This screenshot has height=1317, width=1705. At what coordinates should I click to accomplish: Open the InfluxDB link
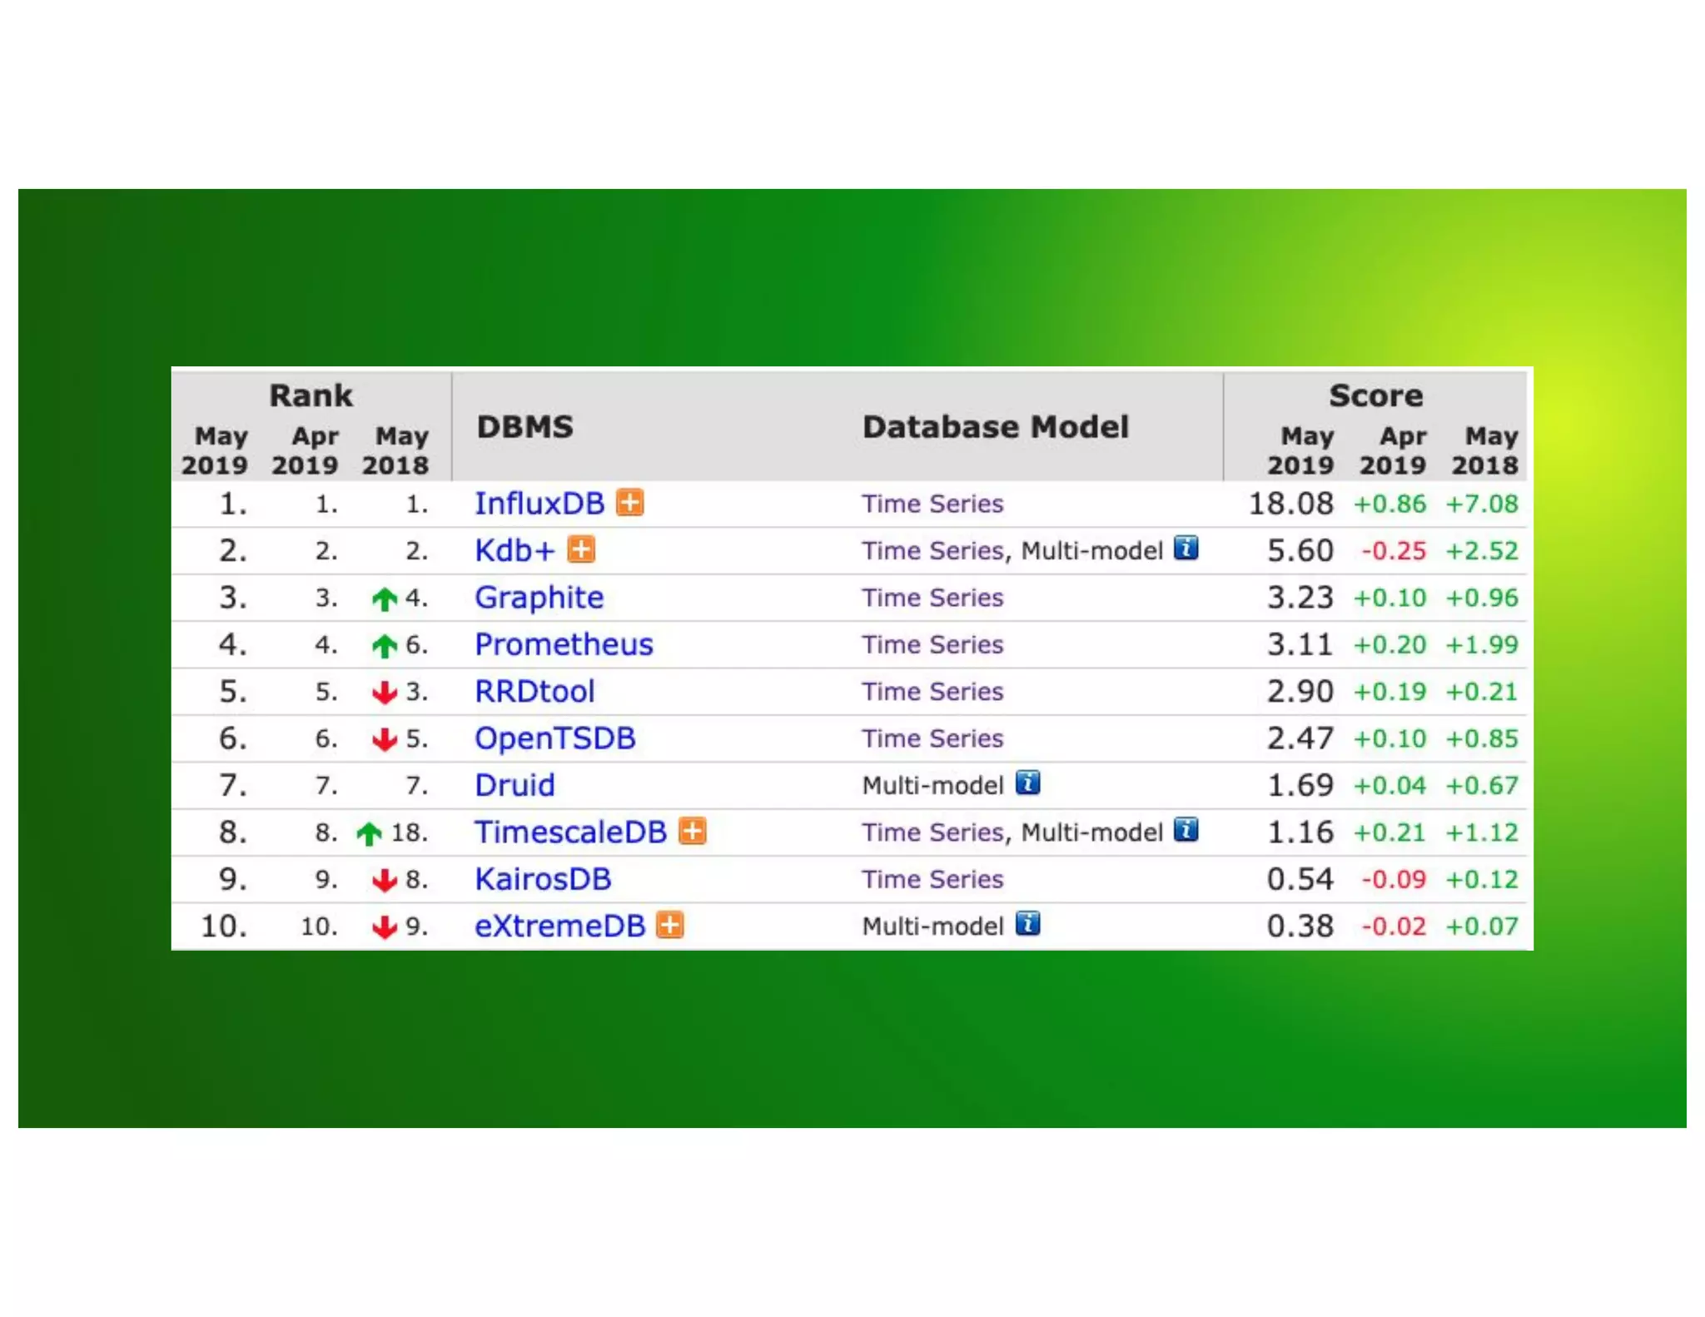click(x=539, y=504)
